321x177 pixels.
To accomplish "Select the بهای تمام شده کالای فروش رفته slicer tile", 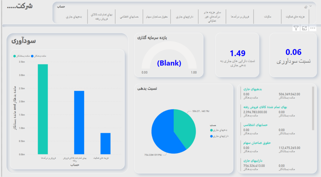I will pos(102,17).
